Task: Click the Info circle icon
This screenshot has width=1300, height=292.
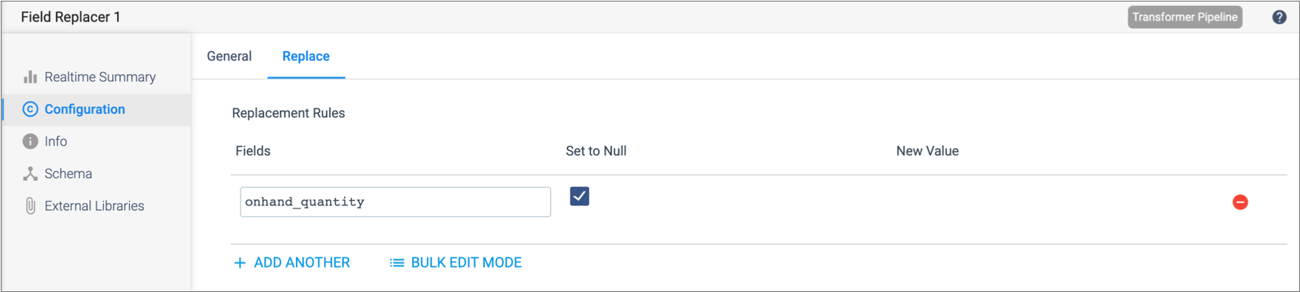Action: [x=30, y=141]
